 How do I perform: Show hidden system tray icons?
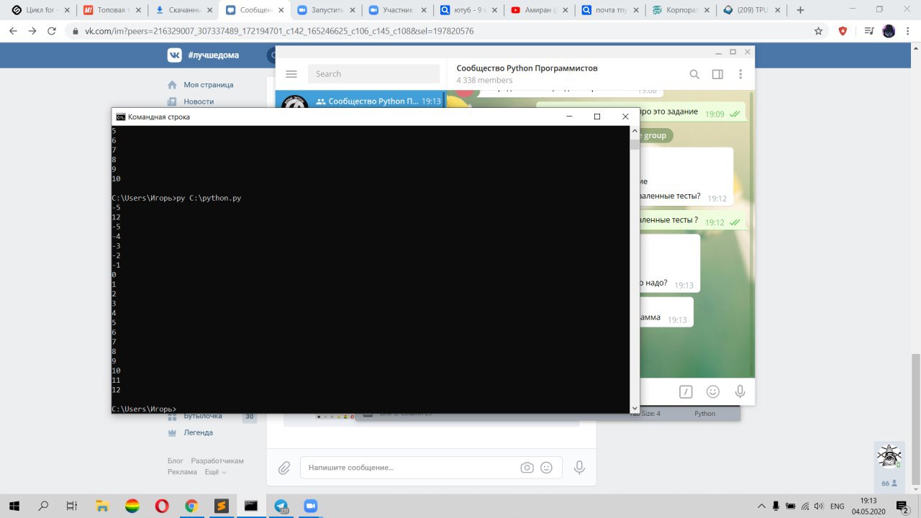[762, 506]
